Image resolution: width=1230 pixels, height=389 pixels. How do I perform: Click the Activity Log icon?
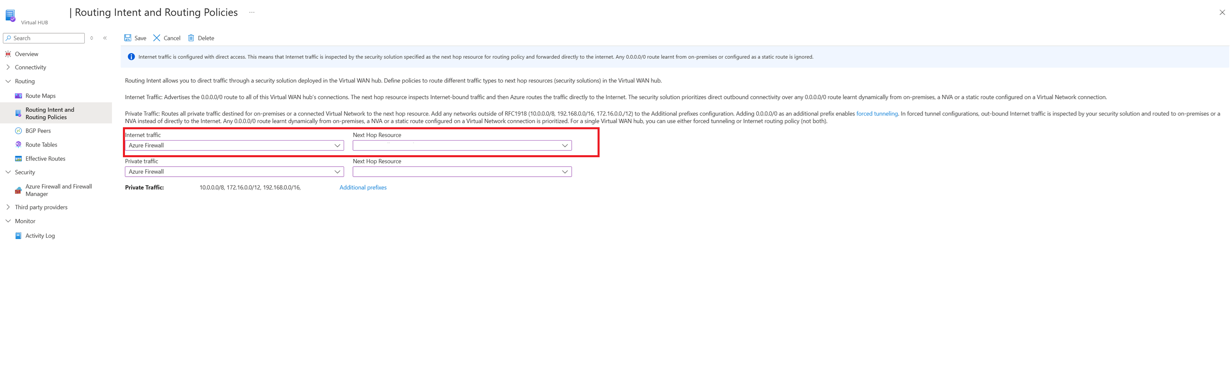[19, 235]
